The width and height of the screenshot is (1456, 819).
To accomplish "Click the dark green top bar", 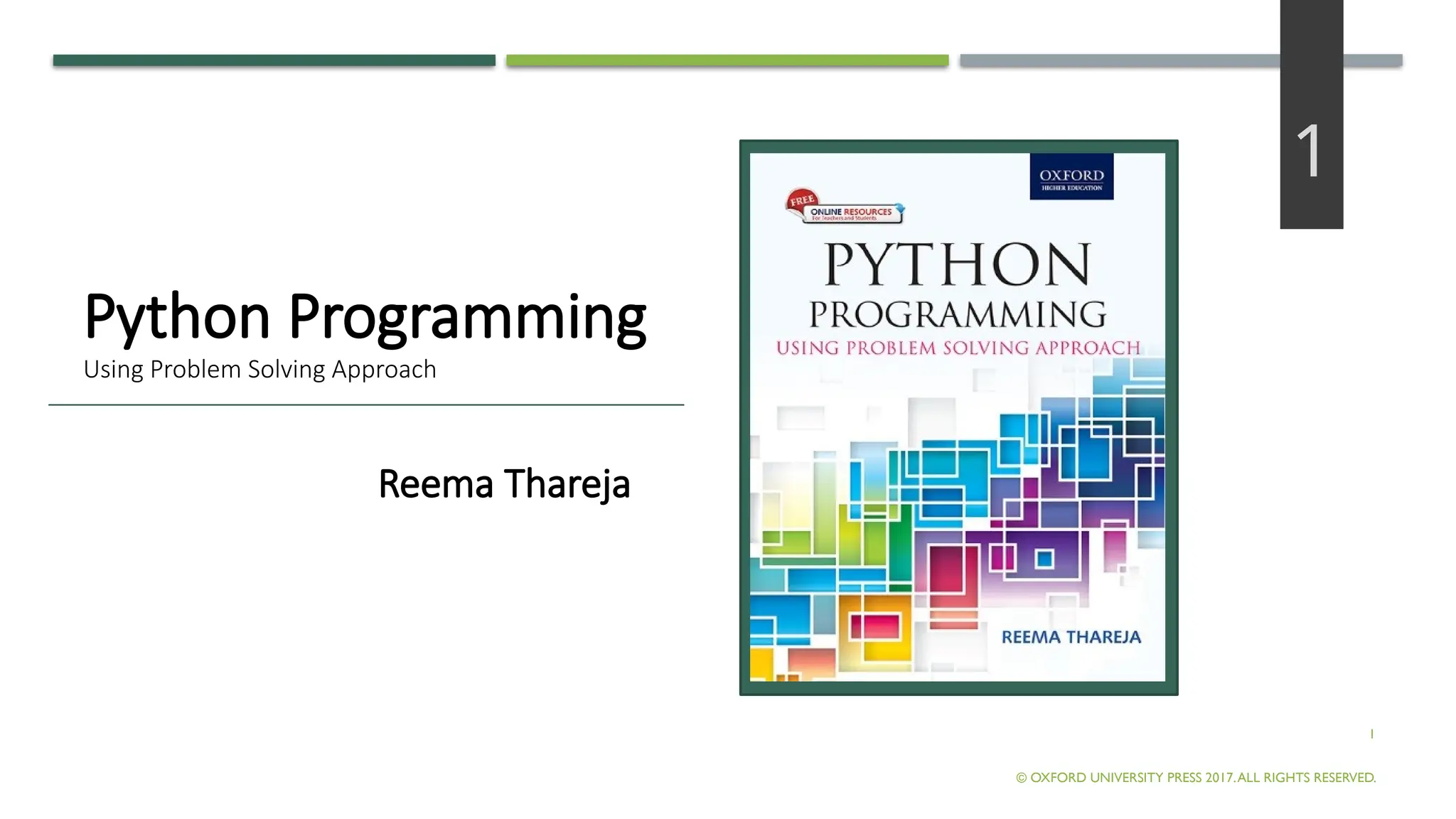I will 274,60.
